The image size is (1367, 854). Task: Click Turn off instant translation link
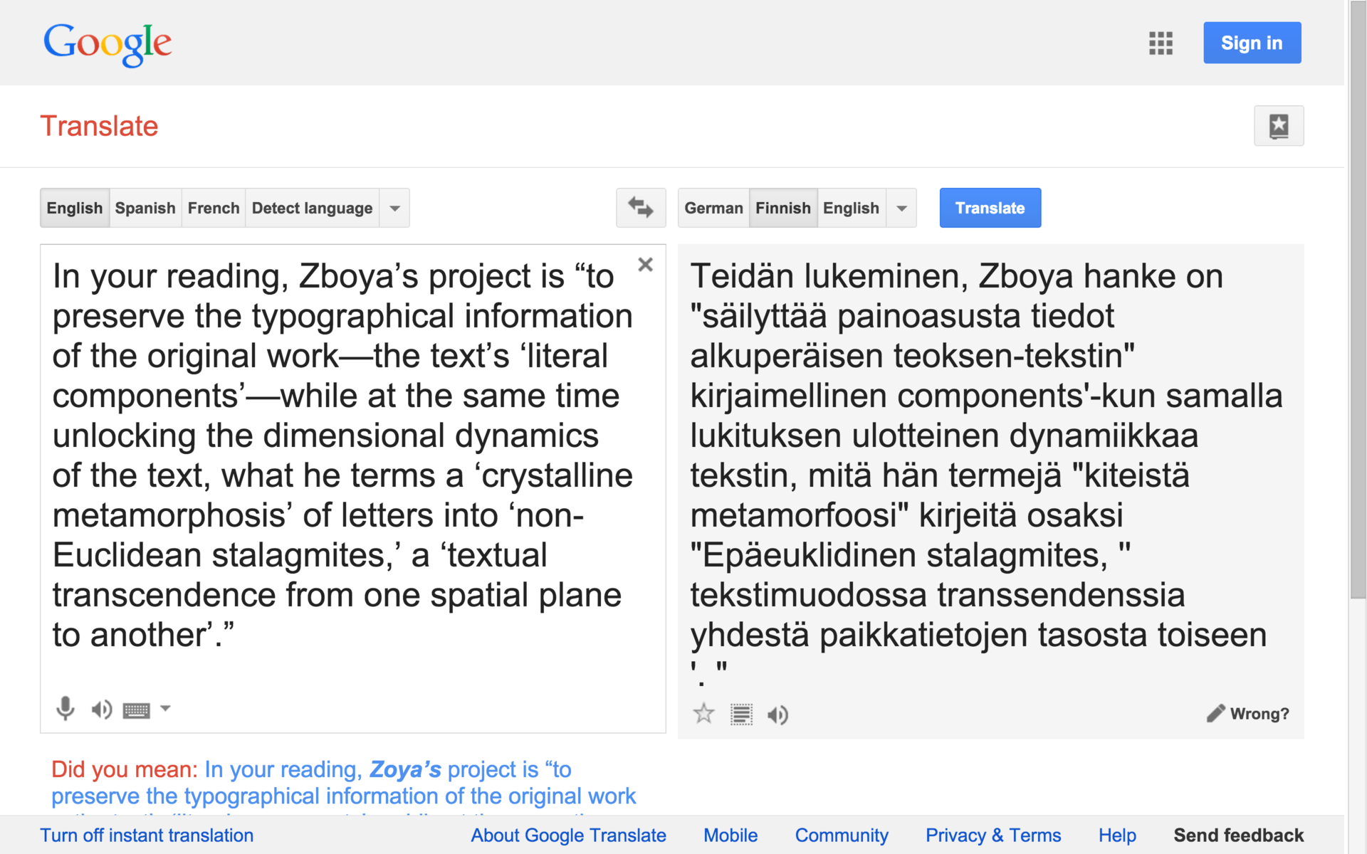pyautogui.click(x=147, y=835)
